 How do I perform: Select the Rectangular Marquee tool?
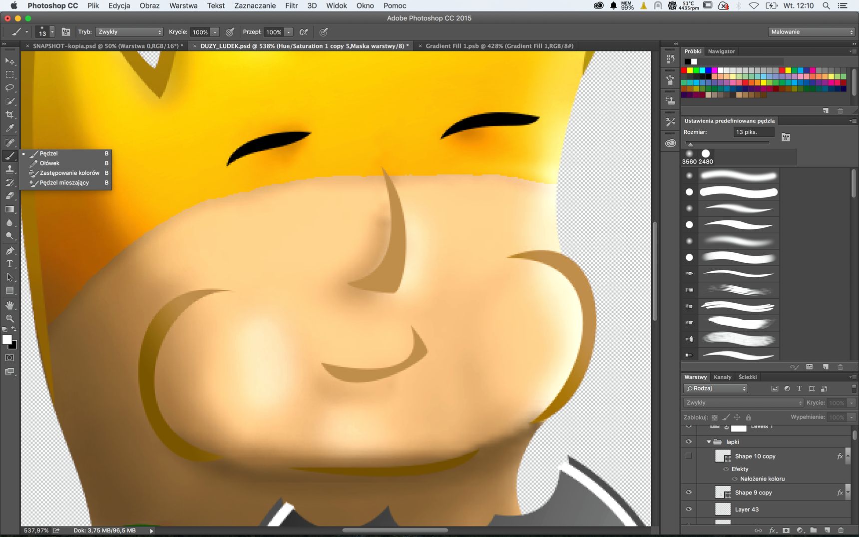10,74
